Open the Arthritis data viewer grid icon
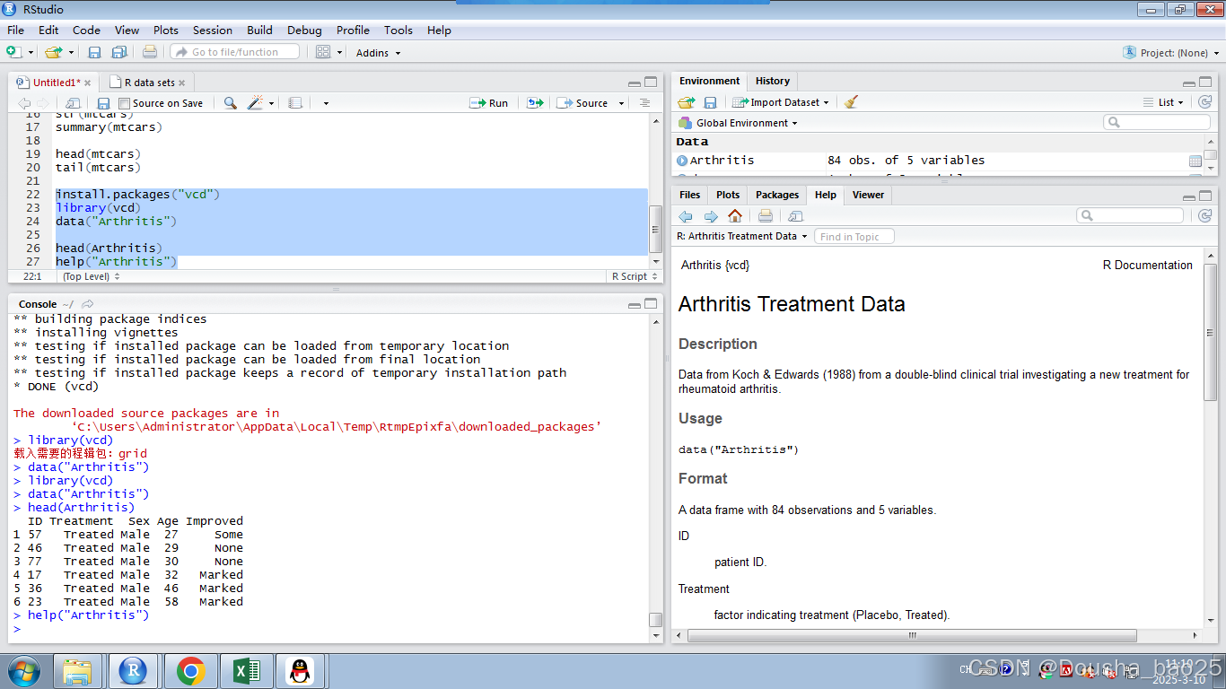The image size is (1226, 689). click(x=1195, y=161)
